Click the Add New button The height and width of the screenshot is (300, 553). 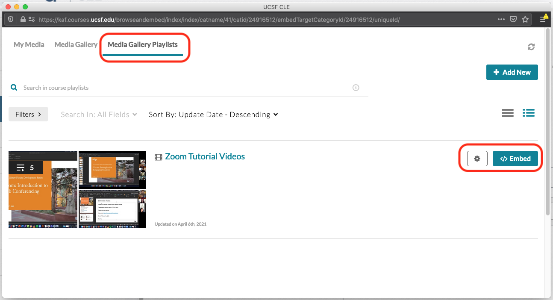click(x=512, y=72)
